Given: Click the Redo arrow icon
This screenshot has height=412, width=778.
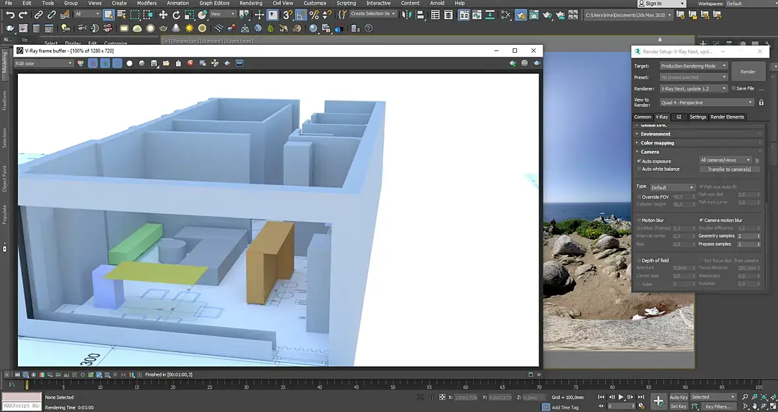Looking at the screenshot, I should (x=23, y=15).
